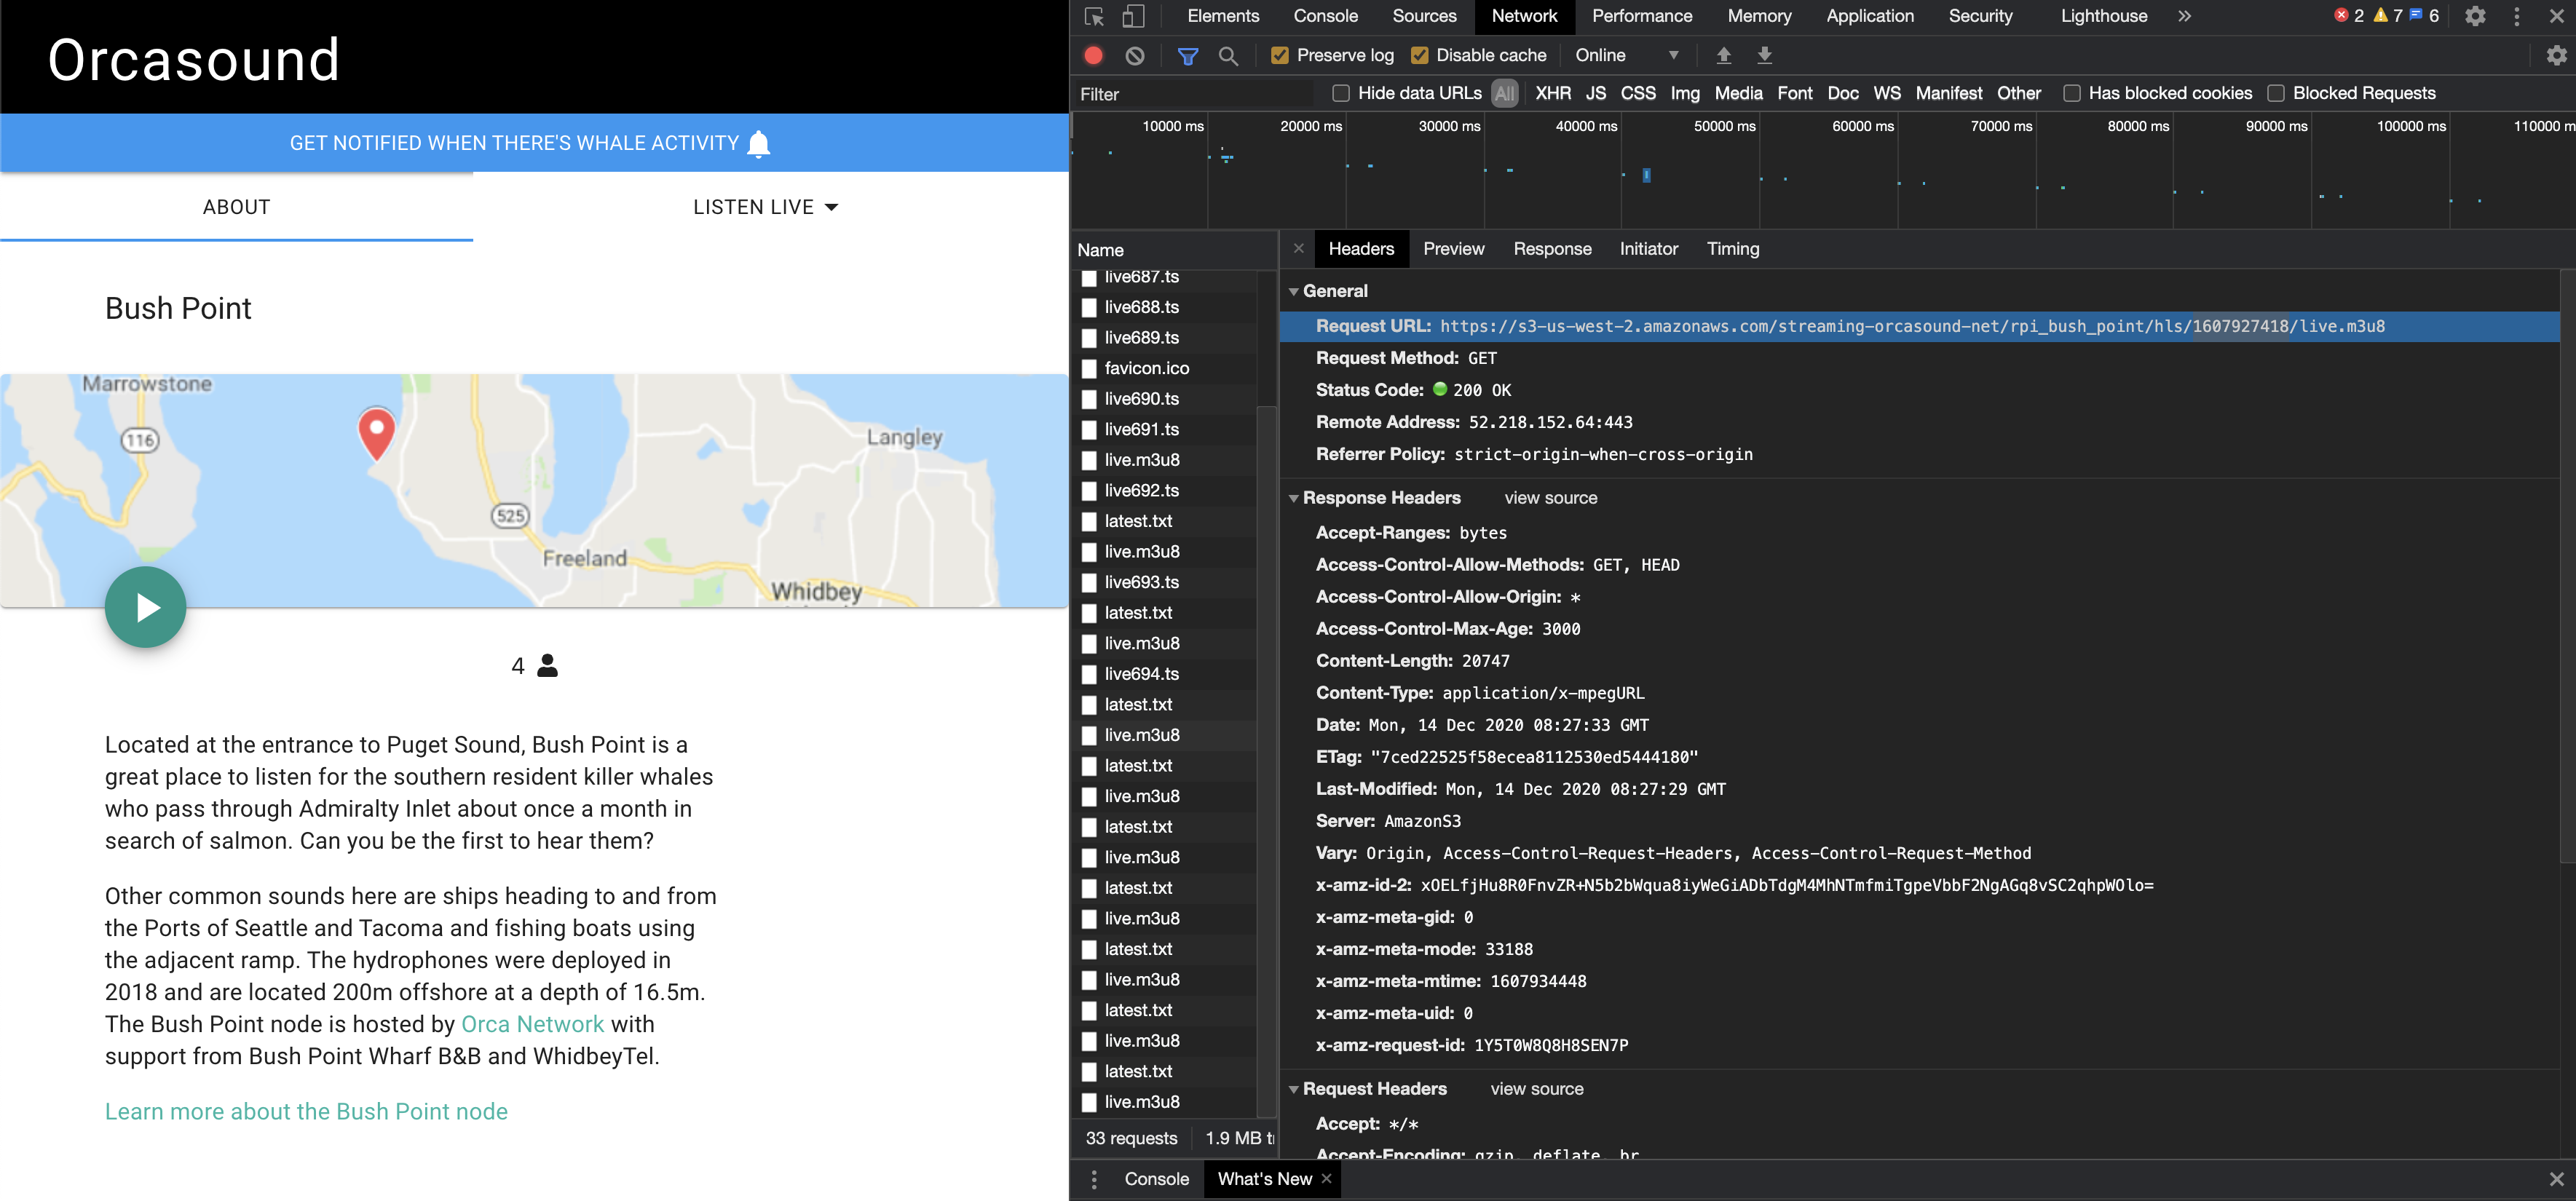Open the Response tab of request
Screen dimensions: 2576x1201
pyautogui.click(x=1551, y=249)
